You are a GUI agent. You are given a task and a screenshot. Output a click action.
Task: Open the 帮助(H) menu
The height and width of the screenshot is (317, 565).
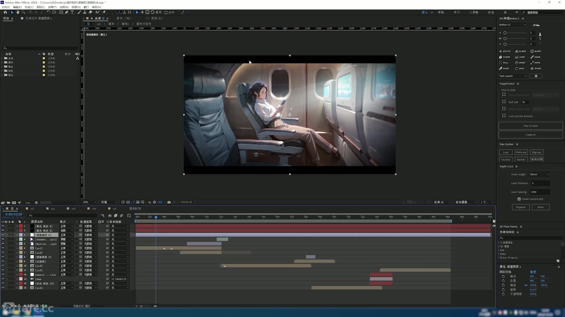click(x=96, y=7)
